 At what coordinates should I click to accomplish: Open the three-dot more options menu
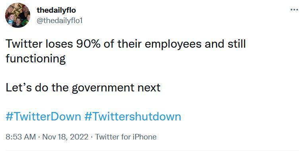pos(294,10)
